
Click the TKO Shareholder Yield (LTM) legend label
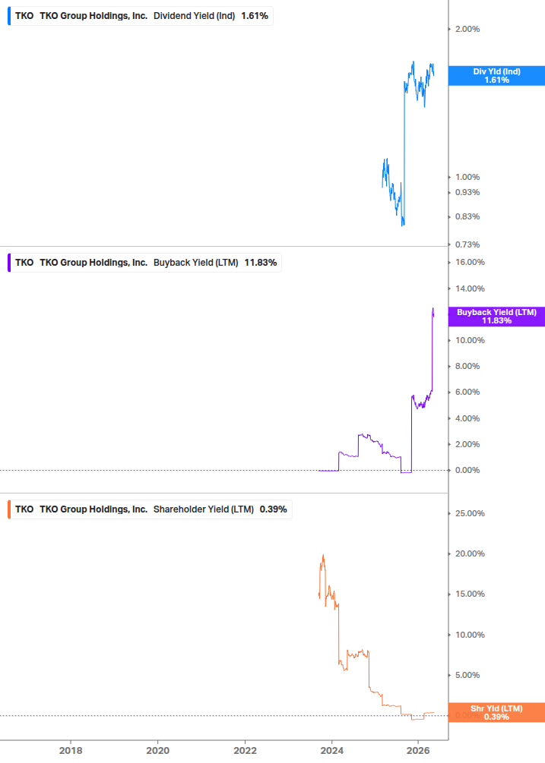tap(151, 509)
